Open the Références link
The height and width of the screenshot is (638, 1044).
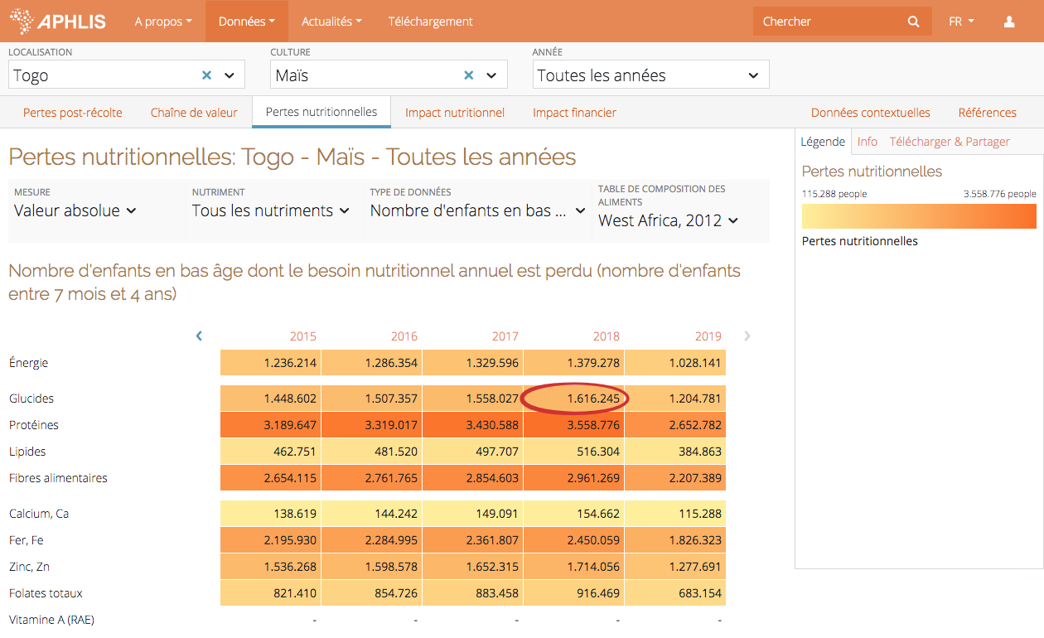point(987,113)
